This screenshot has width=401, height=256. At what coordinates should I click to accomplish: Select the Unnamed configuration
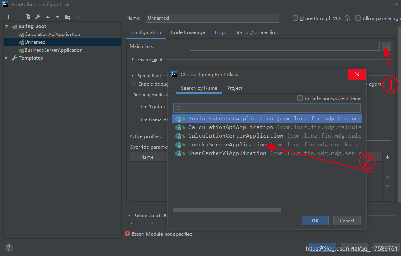point(35,42)
